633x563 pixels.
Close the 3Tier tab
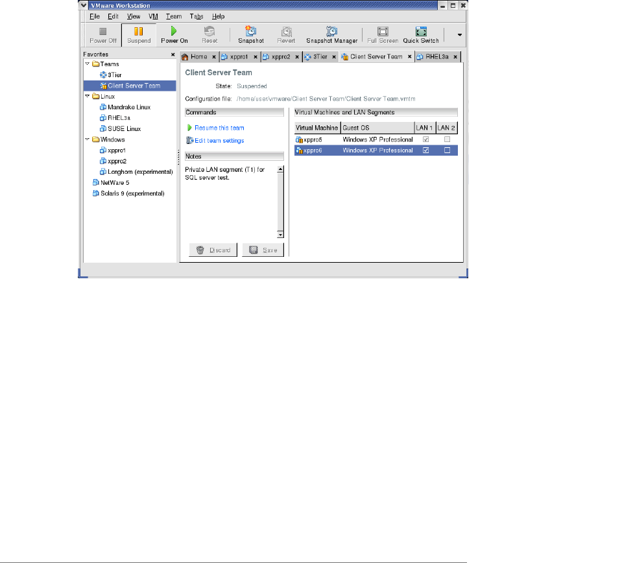(x=334, y=57)
